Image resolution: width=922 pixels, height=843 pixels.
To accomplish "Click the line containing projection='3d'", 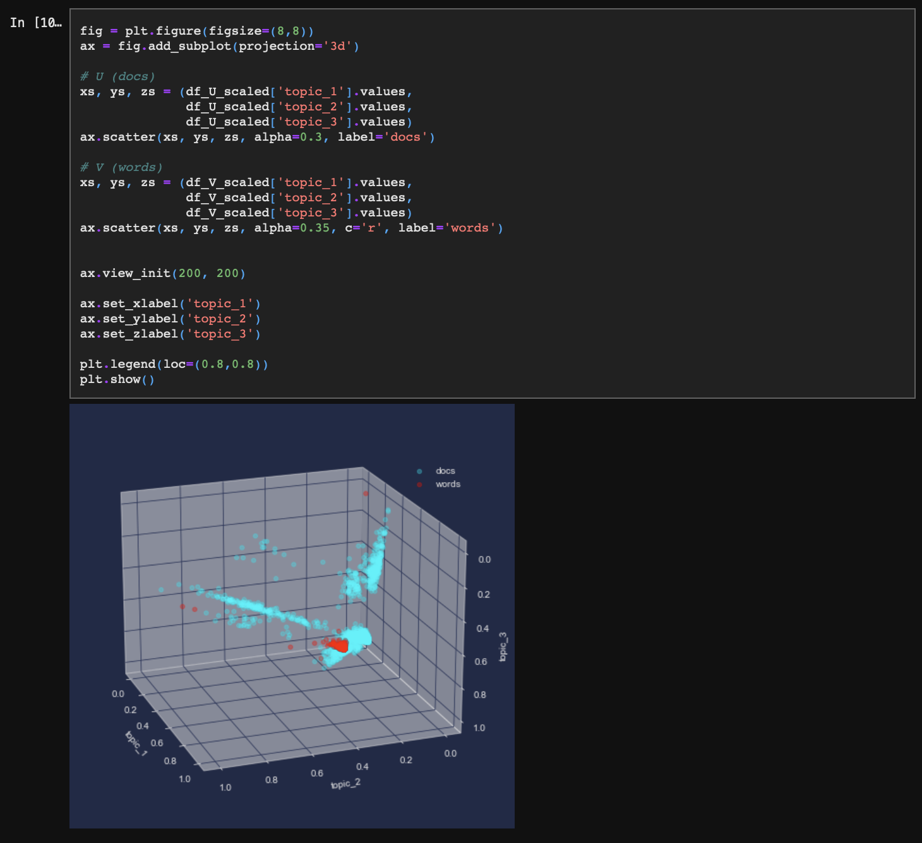I will pos(219,46).
